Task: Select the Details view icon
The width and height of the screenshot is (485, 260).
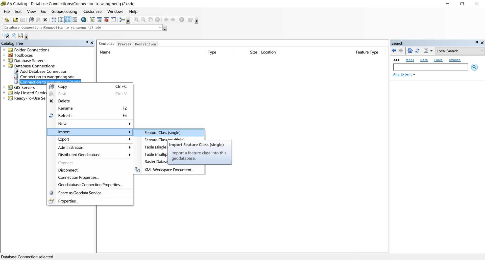Action: [68, 20]
